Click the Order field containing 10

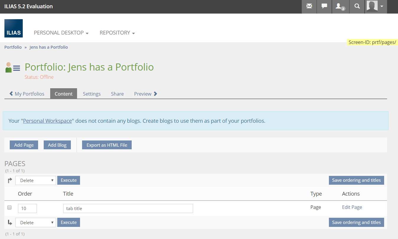tap(27, 208)
